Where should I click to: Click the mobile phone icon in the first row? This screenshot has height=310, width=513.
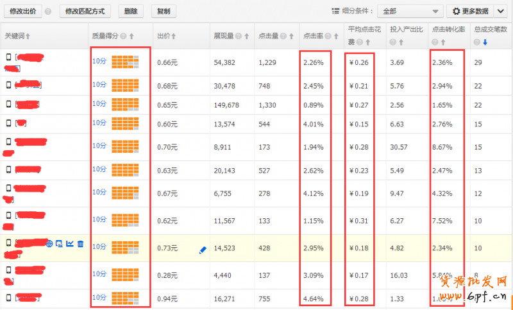click(8, 58)
